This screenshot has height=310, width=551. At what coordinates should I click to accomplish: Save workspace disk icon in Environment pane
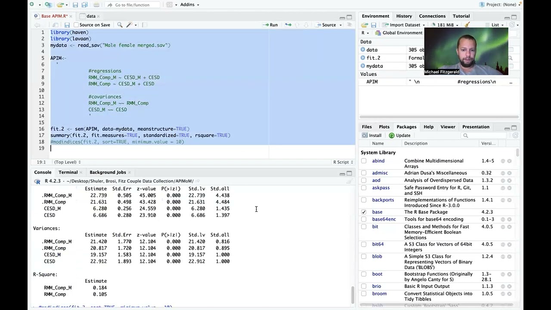[374, 25]
